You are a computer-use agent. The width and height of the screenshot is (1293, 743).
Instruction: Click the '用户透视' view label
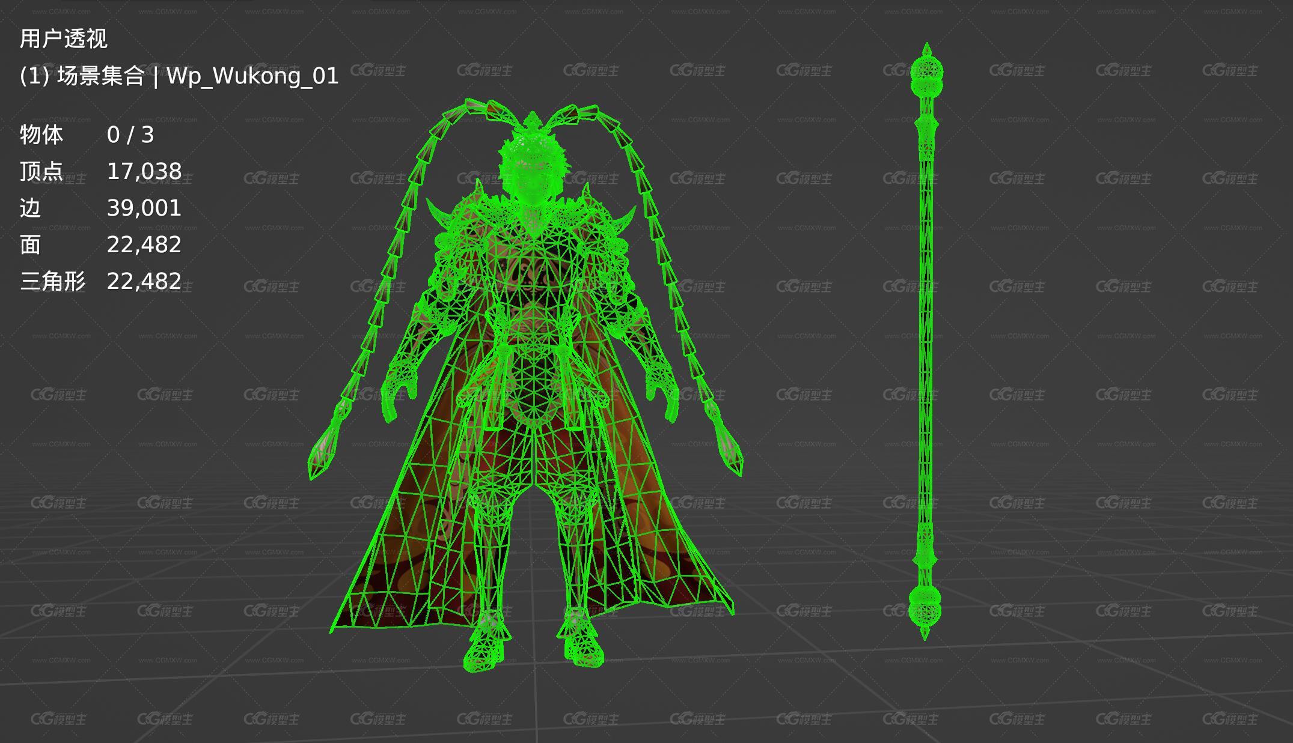63,39
